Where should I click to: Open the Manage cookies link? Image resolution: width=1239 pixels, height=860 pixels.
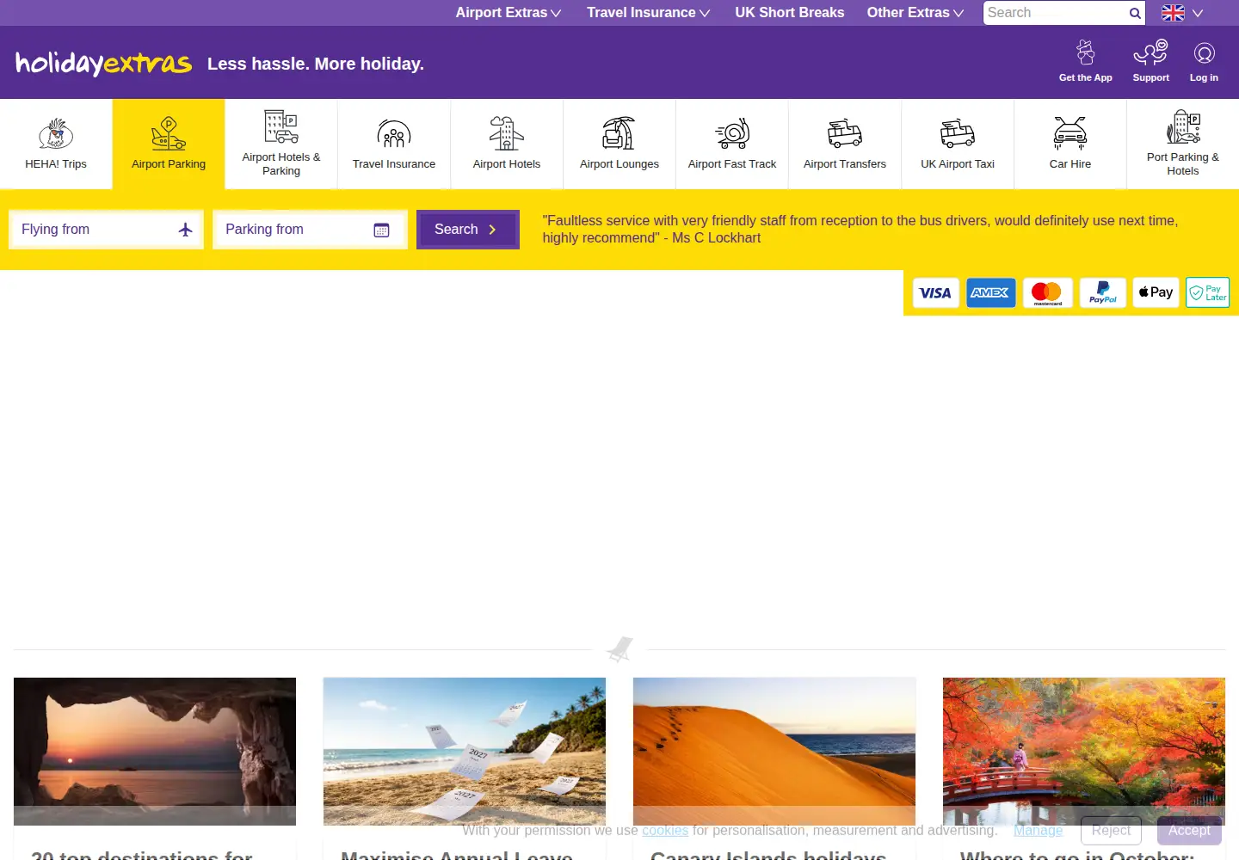(1039, 831)
